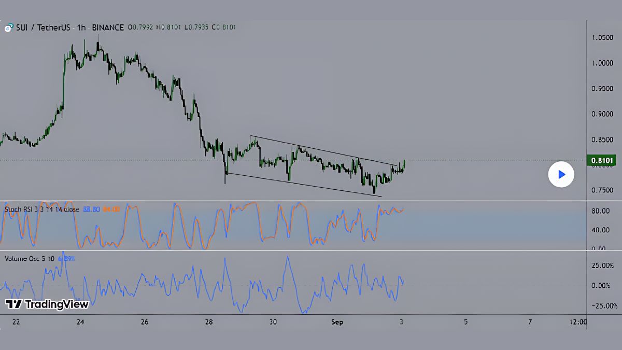622x350 pixels.
Task: Open the SUI / TetherUS symbol title
Action: pyautogui.click(x=43, y=27)
